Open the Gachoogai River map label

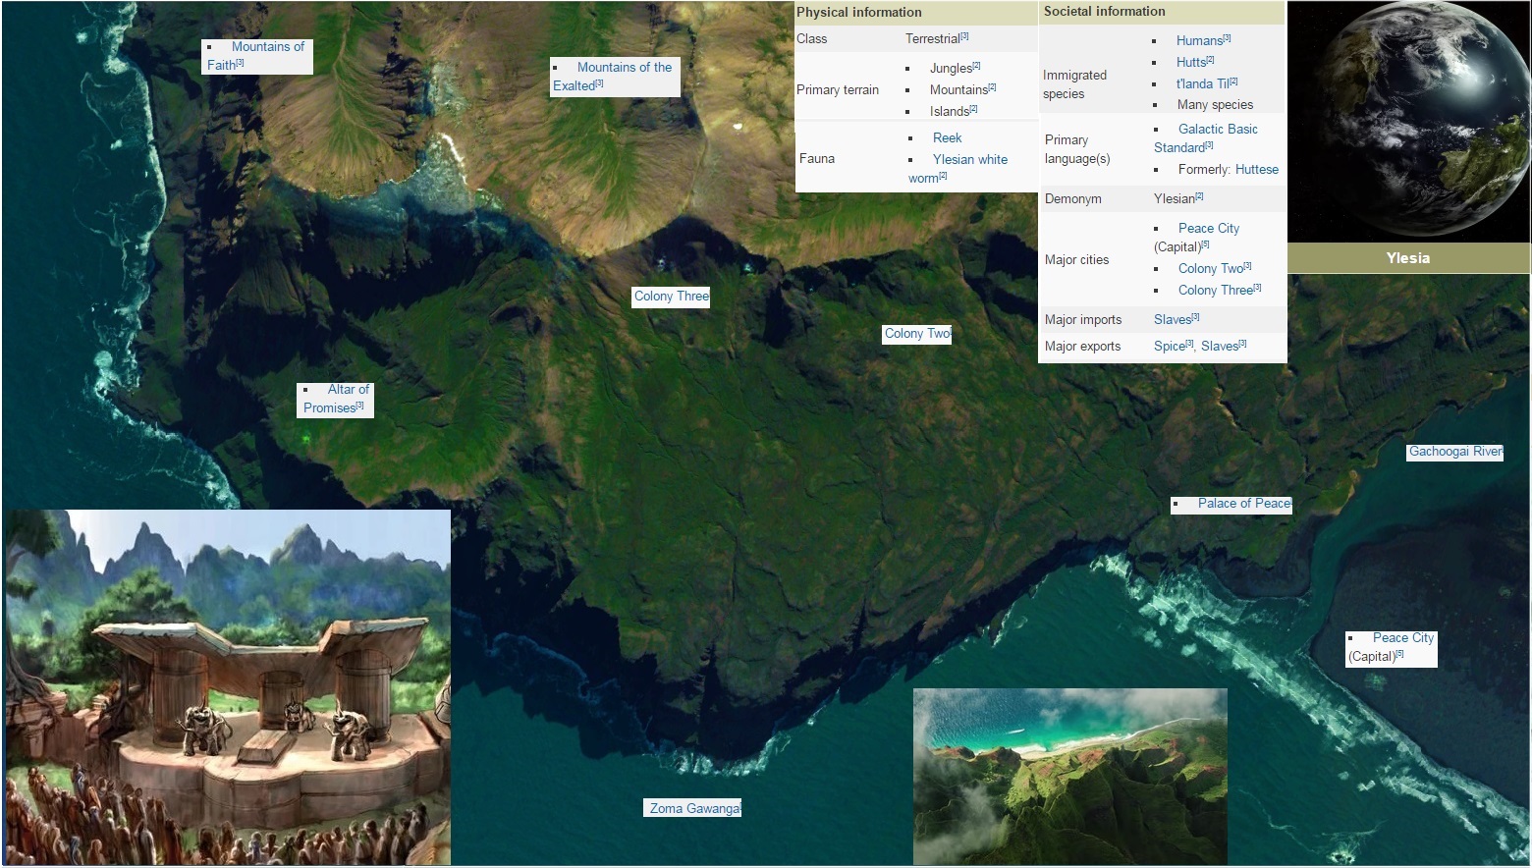[x=1454, y=452]
